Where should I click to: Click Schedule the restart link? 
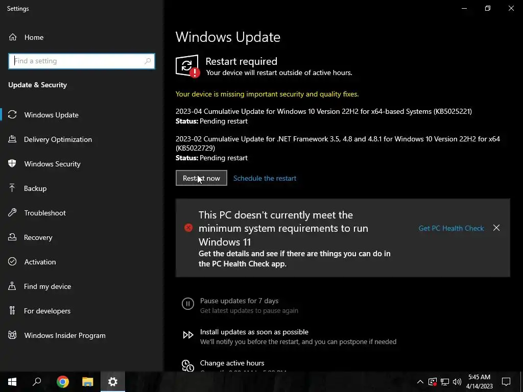point(265,178)
